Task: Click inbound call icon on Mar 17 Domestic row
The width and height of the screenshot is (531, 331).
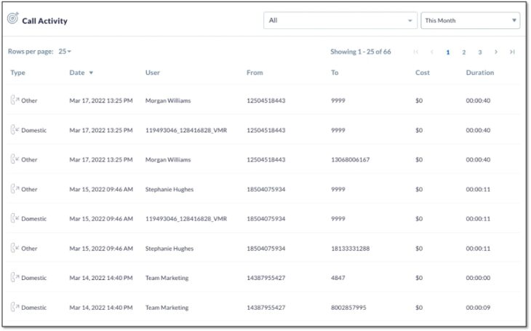Action: [x=15, y=129]
